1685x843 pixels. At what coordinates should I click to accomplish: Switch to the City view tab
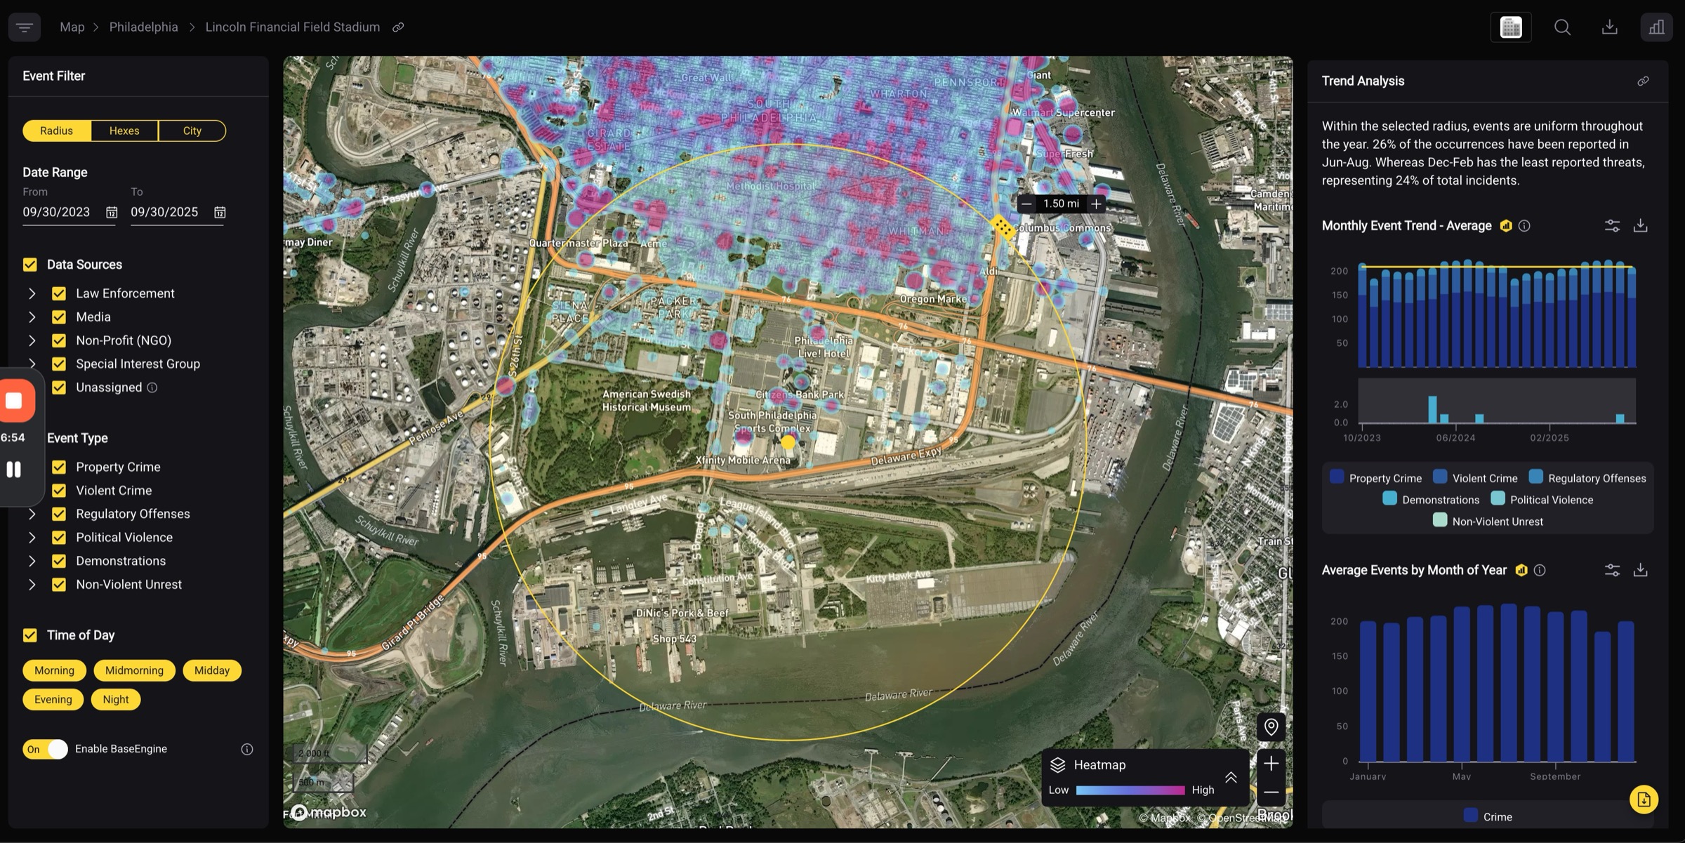point(192,131)
